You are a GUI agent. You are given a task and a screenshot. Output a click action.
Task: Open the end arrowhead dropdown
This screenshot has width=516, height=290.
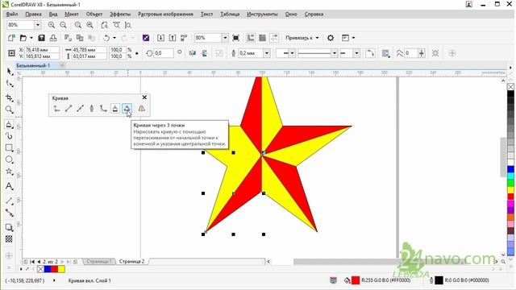[x=356, y=53]
